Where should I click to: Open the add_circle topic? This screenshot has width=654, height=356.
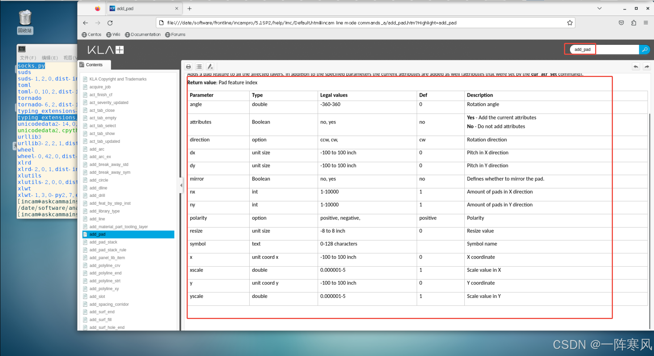[x=99, y=180]
